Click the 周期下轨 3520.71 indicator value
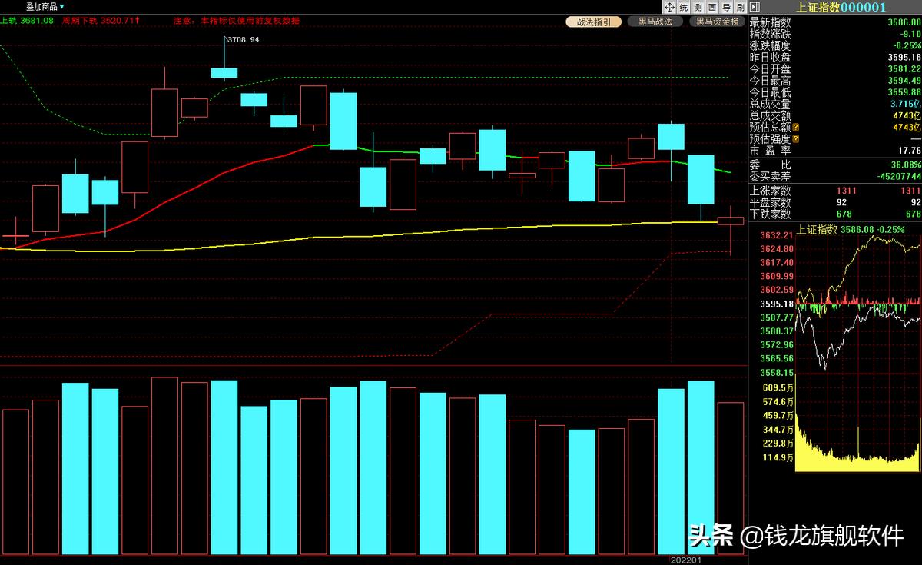Image resolution: width=922 pixels, height=565 pixels. [99, 21]
